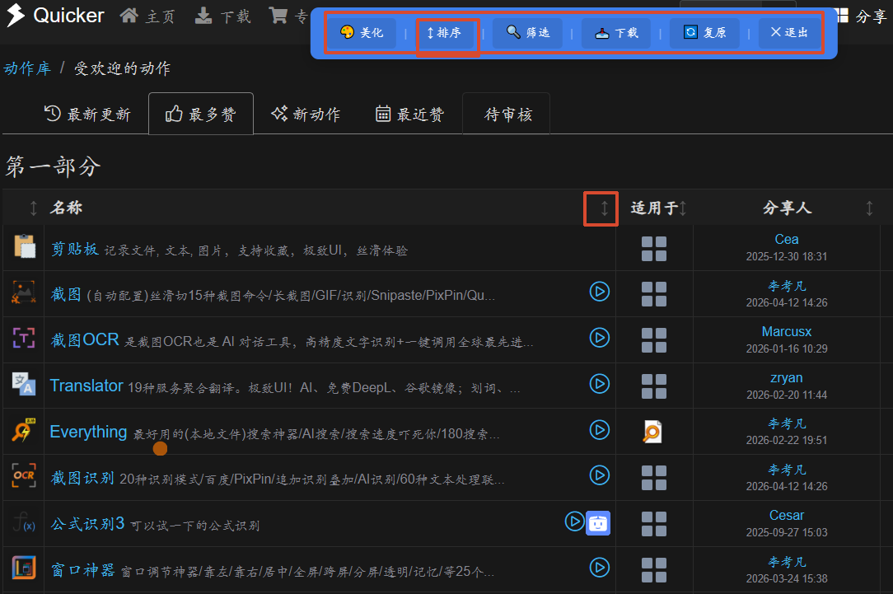
Task: Open the 主页 home link
Action: [147, 16]
